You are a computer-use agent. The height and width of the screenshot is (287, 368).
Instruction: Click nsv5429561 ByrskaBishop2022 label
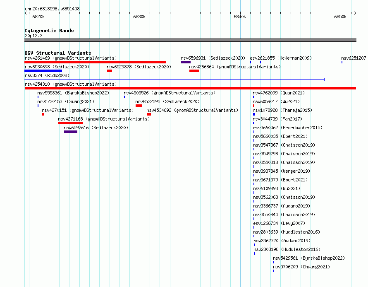tap(309, 258)
